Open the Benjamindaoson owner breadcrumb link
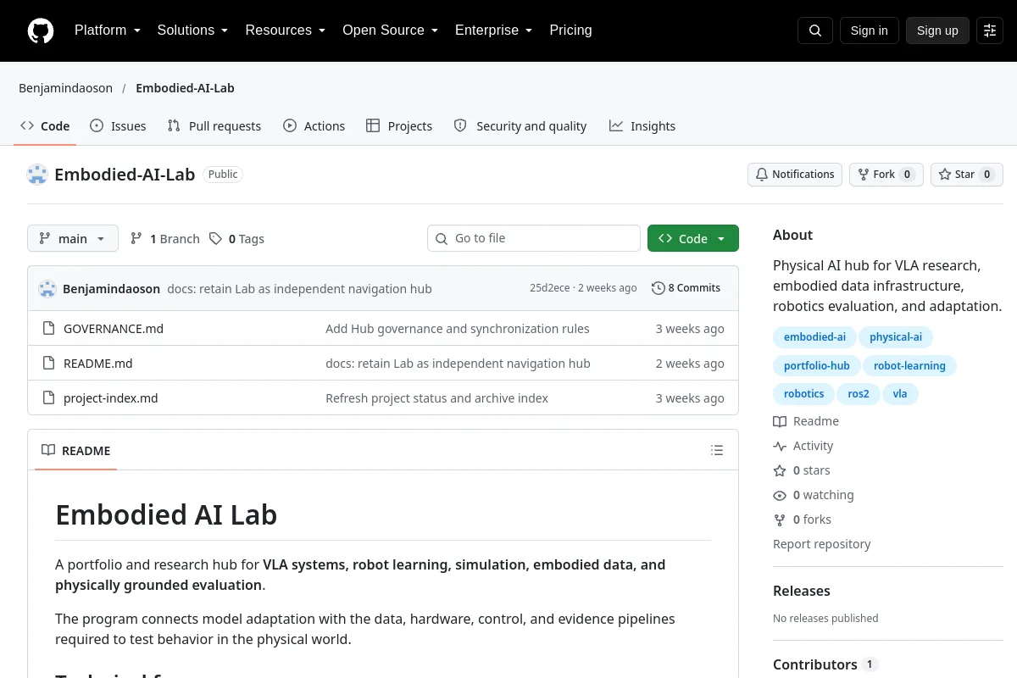This screenshot has width=1017, height=678. 66,88
